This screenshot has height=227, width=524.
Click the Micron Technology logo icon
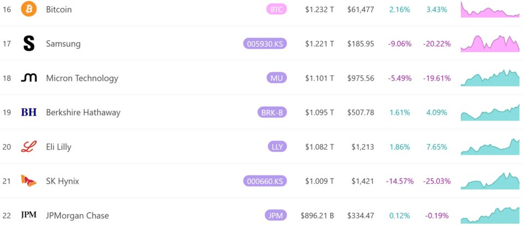29,78
